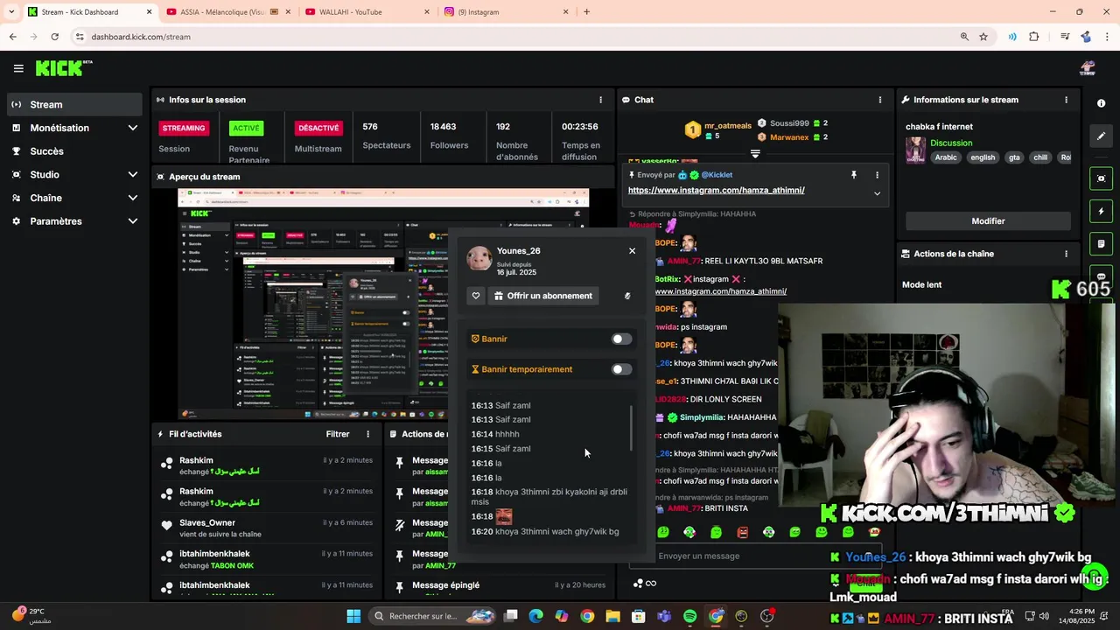Bookmark this page with the star icon
Image resolution: width=1120 pixels, height=630 pixels.
pyautogui.click(x=983, y=37)
